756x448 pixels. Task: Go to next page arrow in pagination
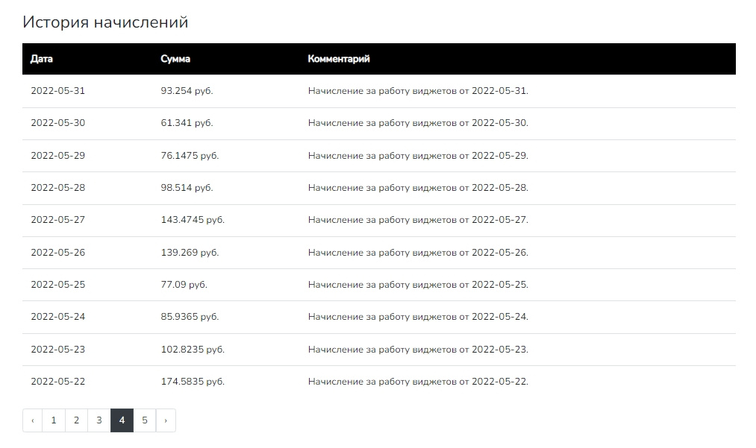coord(165,420)
